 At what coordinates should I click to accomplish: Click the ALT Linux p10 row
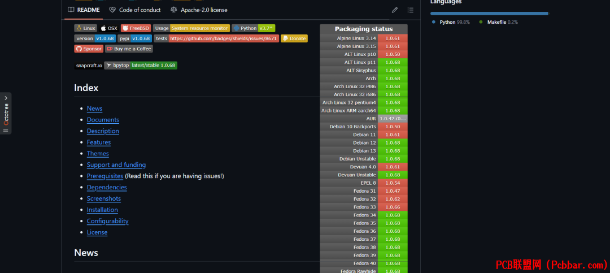tap(364, 54)
